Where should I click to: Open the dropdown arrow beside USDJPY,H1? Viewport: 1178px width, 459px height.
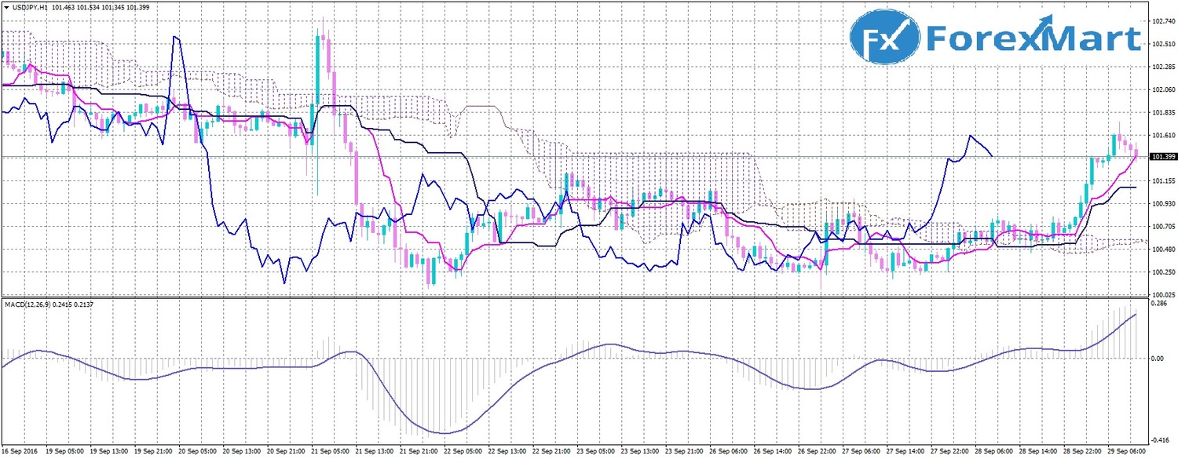point(6,7)
